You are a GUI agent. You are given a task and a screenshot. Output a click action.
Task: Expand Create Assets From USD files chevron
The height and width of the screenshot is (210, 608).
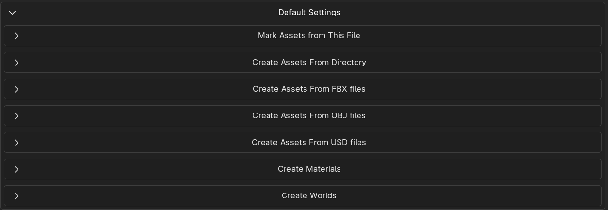click(x=16, y=143)
